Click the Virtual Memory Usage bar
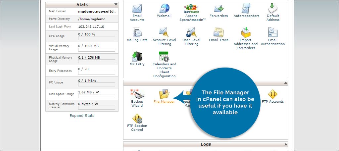This screenshot has height=151, width=339. (x=97, y=50)
